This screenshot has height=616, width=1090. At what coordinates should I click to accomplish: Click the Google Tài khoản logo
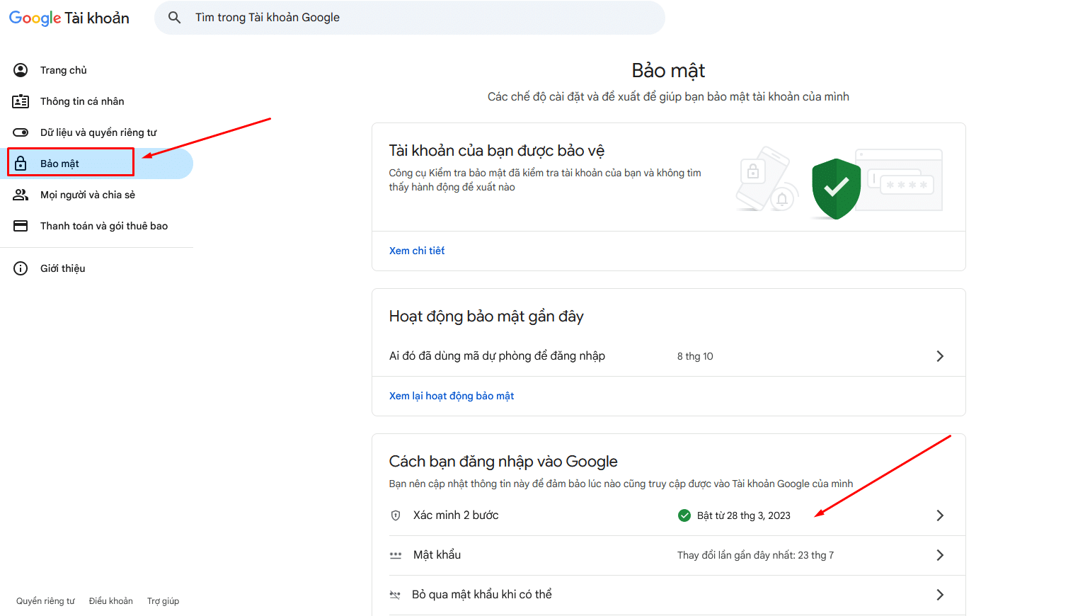point(69,18)
